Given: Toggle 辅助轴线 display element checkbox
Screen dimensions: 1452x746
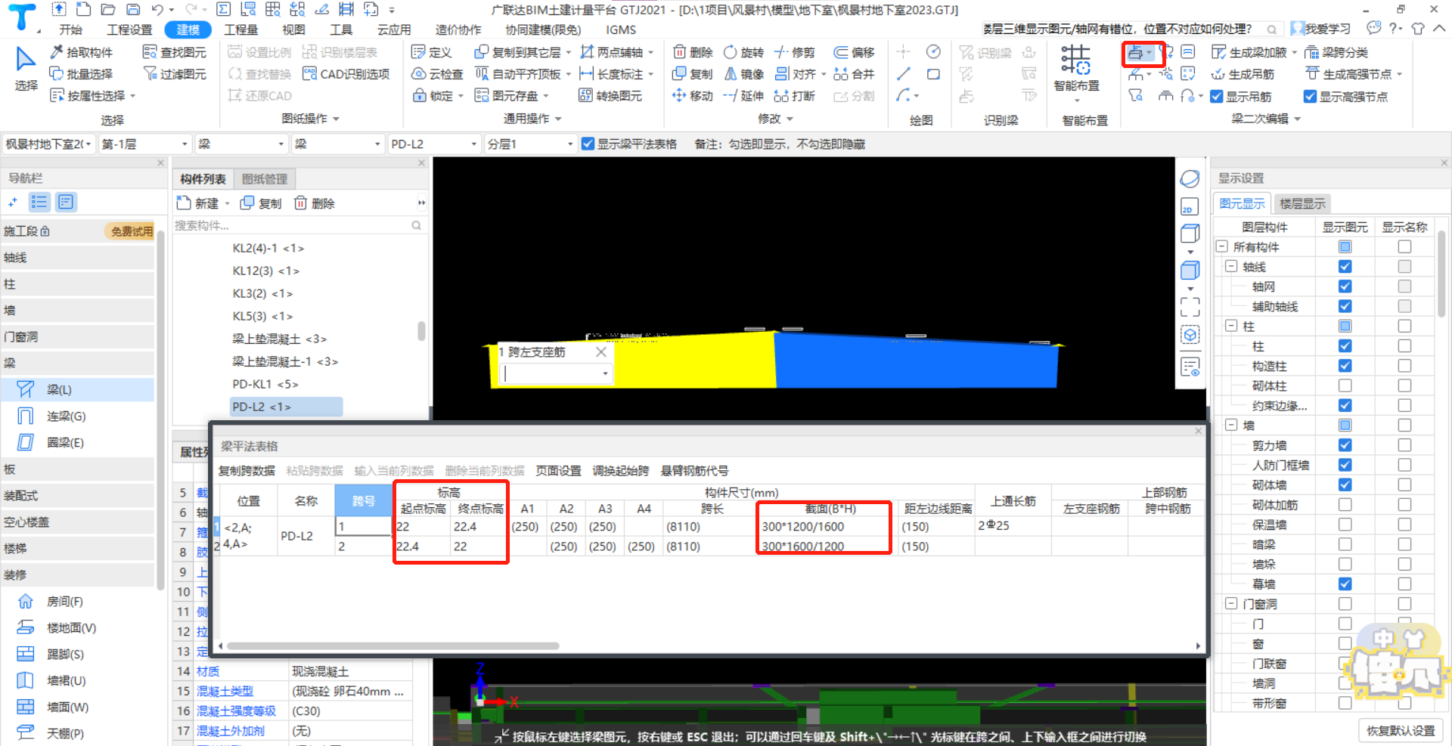Looking at the screenshot, I should pos(1345,306).
